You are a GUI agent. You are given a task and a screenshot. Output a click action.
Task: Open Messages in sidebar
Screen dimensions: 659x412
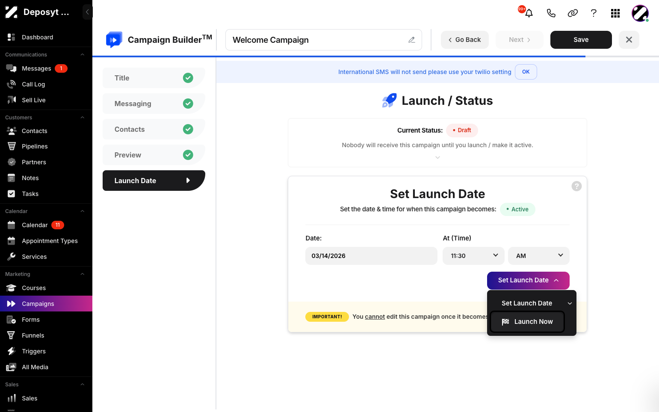[x=46, y=68]
